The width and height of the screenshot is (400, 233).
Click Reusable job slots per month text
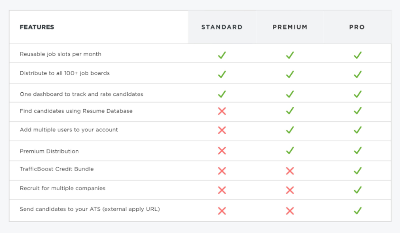coord(60,54)
